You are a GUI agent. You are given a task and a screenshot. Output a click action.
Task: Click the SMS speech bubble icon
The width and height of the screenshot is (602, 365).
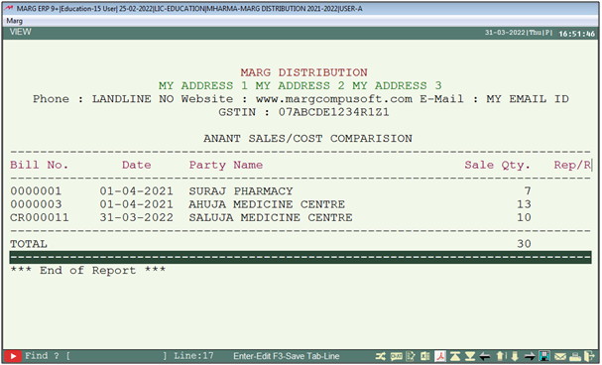[x=397, y=356]
